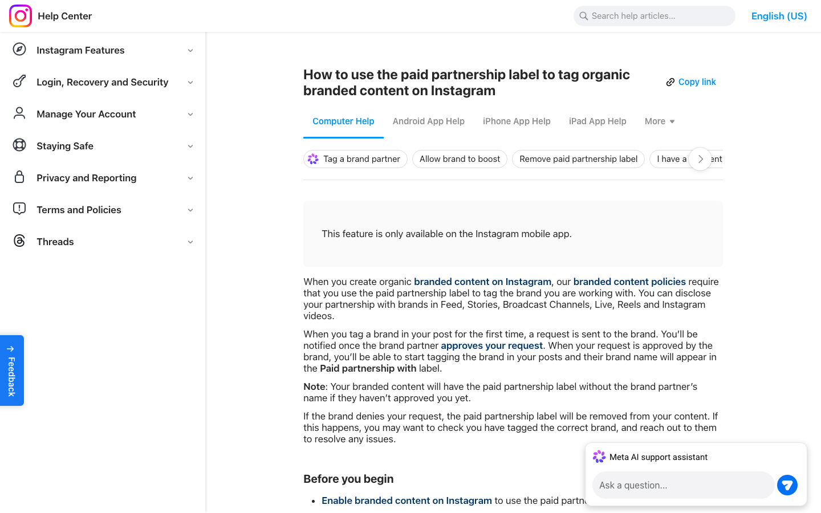821x513 pixels.
Task: Click the Ask a question input box
Action: (x=683, y=485)
